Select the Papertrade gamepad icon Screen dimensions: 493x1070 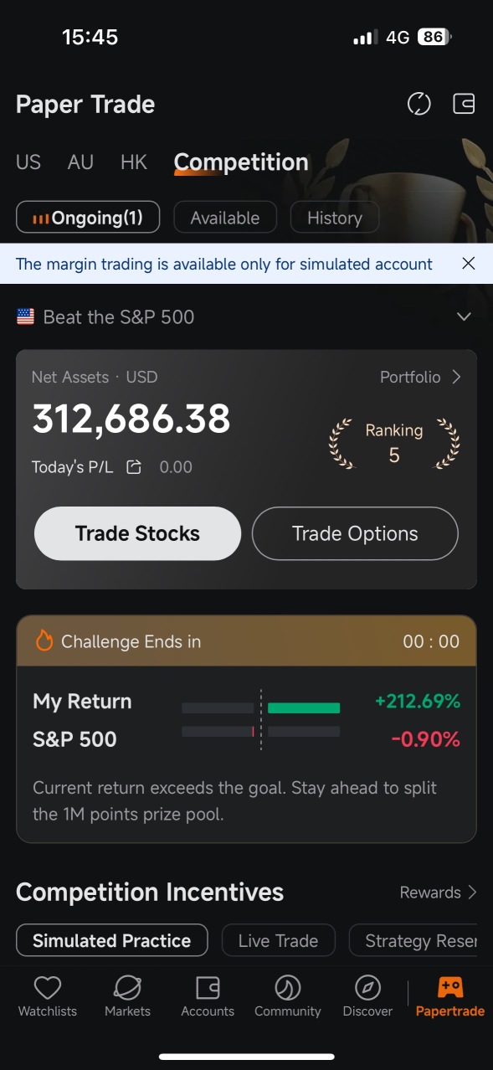coord(450,988)
